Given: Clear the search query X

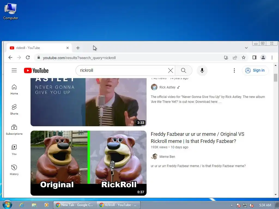Looking at the screenshot, I should [x=171, y=70].
